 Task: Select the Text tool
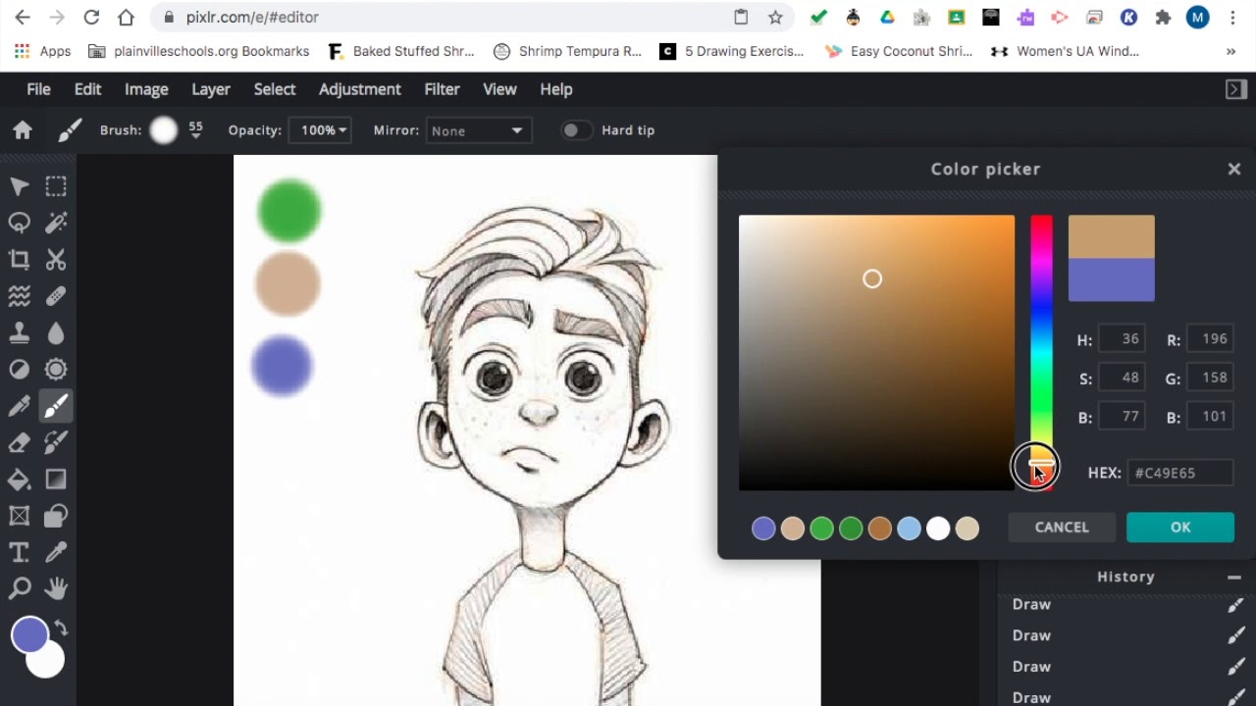click(x=19, y=552)
